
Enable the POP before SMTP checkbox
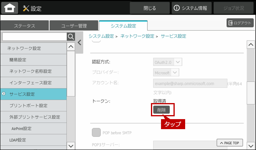96,132
